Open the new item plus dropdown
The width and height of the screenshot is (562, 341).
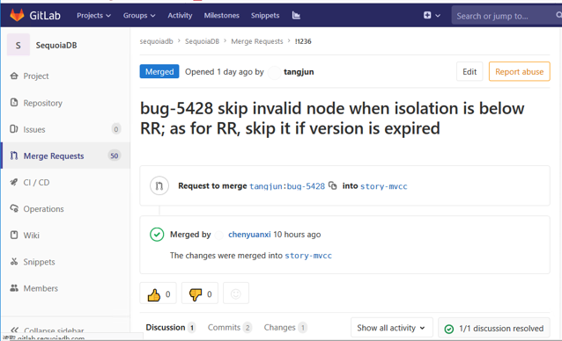432,15
